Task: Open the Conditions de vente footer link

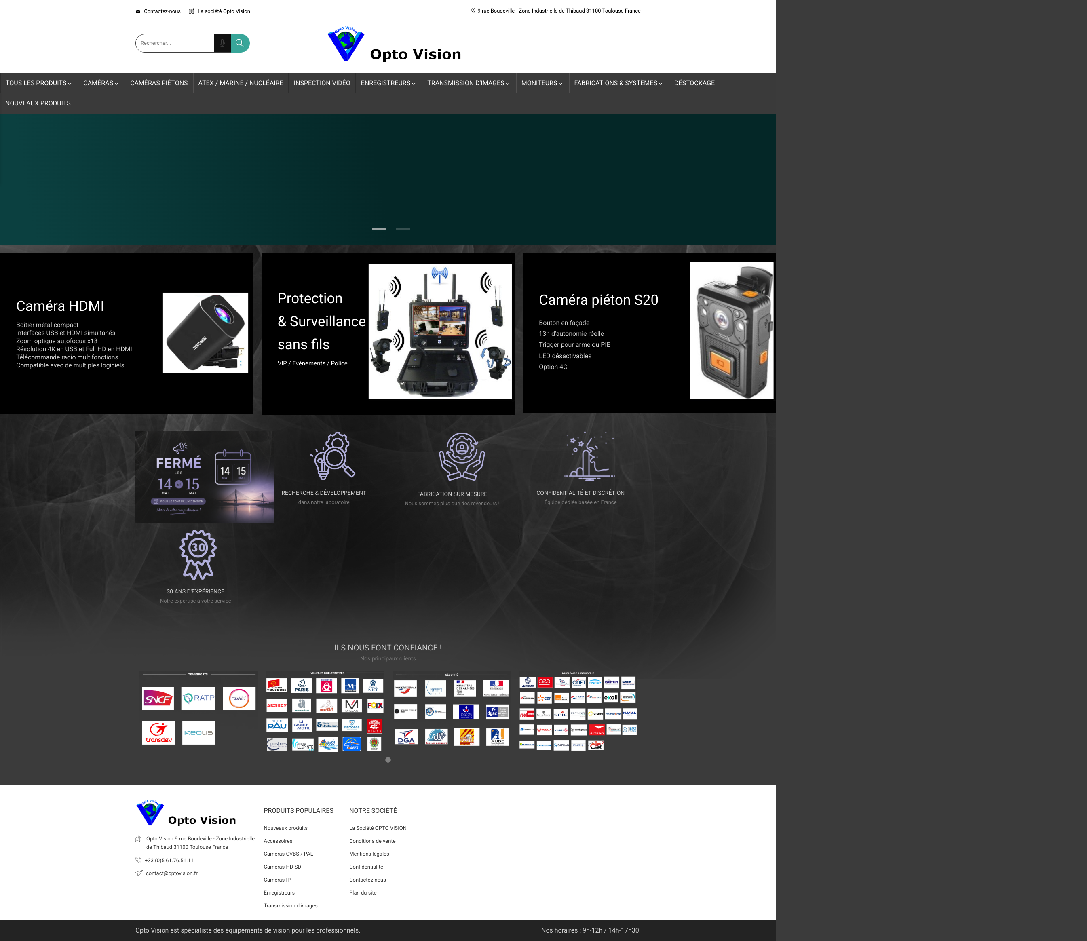Action: coord(372,841)
